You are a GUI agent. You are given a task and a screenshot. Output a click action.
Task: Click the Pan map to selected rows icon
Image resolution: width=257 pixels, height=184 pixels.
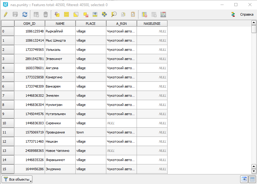tap(104, 14)
